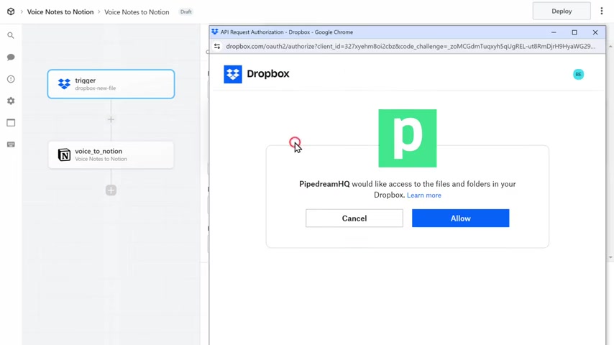
Task: Cancel the Dropbox authorization
Action: point(354,218)
